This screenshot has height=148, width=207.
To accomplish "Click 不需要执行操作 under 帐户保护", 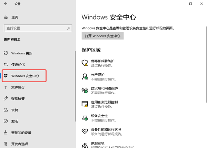I will [103, 79].
